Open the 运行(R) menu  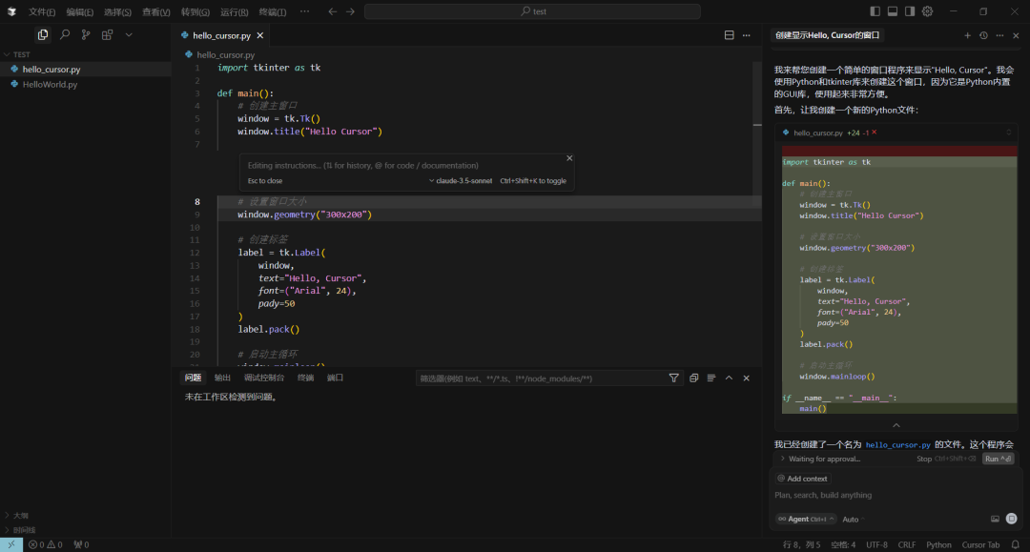[234, 11]
